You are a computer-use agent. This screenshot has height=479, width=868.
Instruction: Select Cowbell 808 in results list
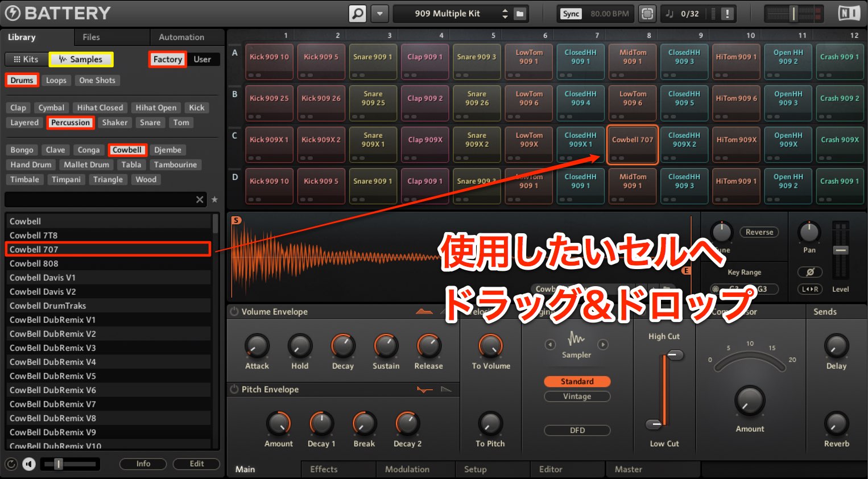tap(108, 263)
